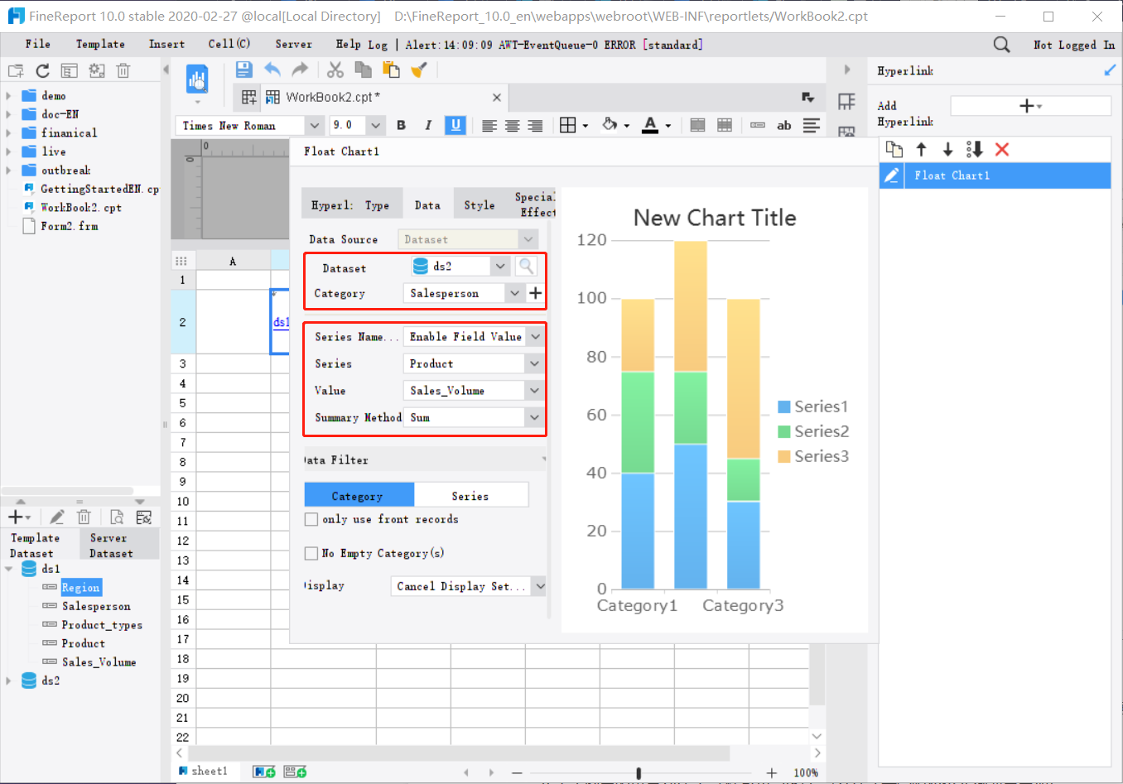Click the dataset preview magnifier icon
Screen dimensions: 1123x784
(526, 266)
